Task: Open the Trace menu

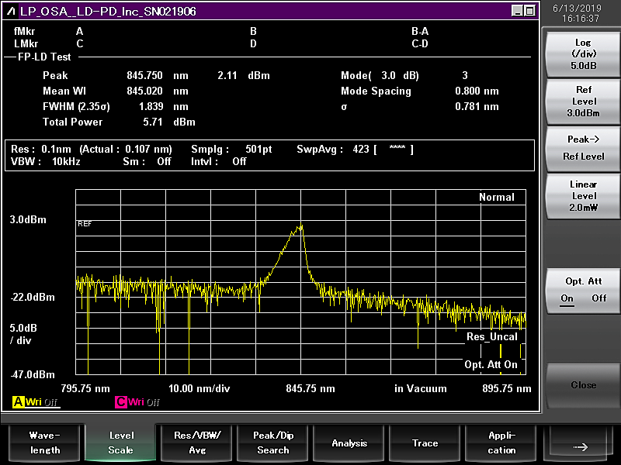Action: click(x=425, y=443)
